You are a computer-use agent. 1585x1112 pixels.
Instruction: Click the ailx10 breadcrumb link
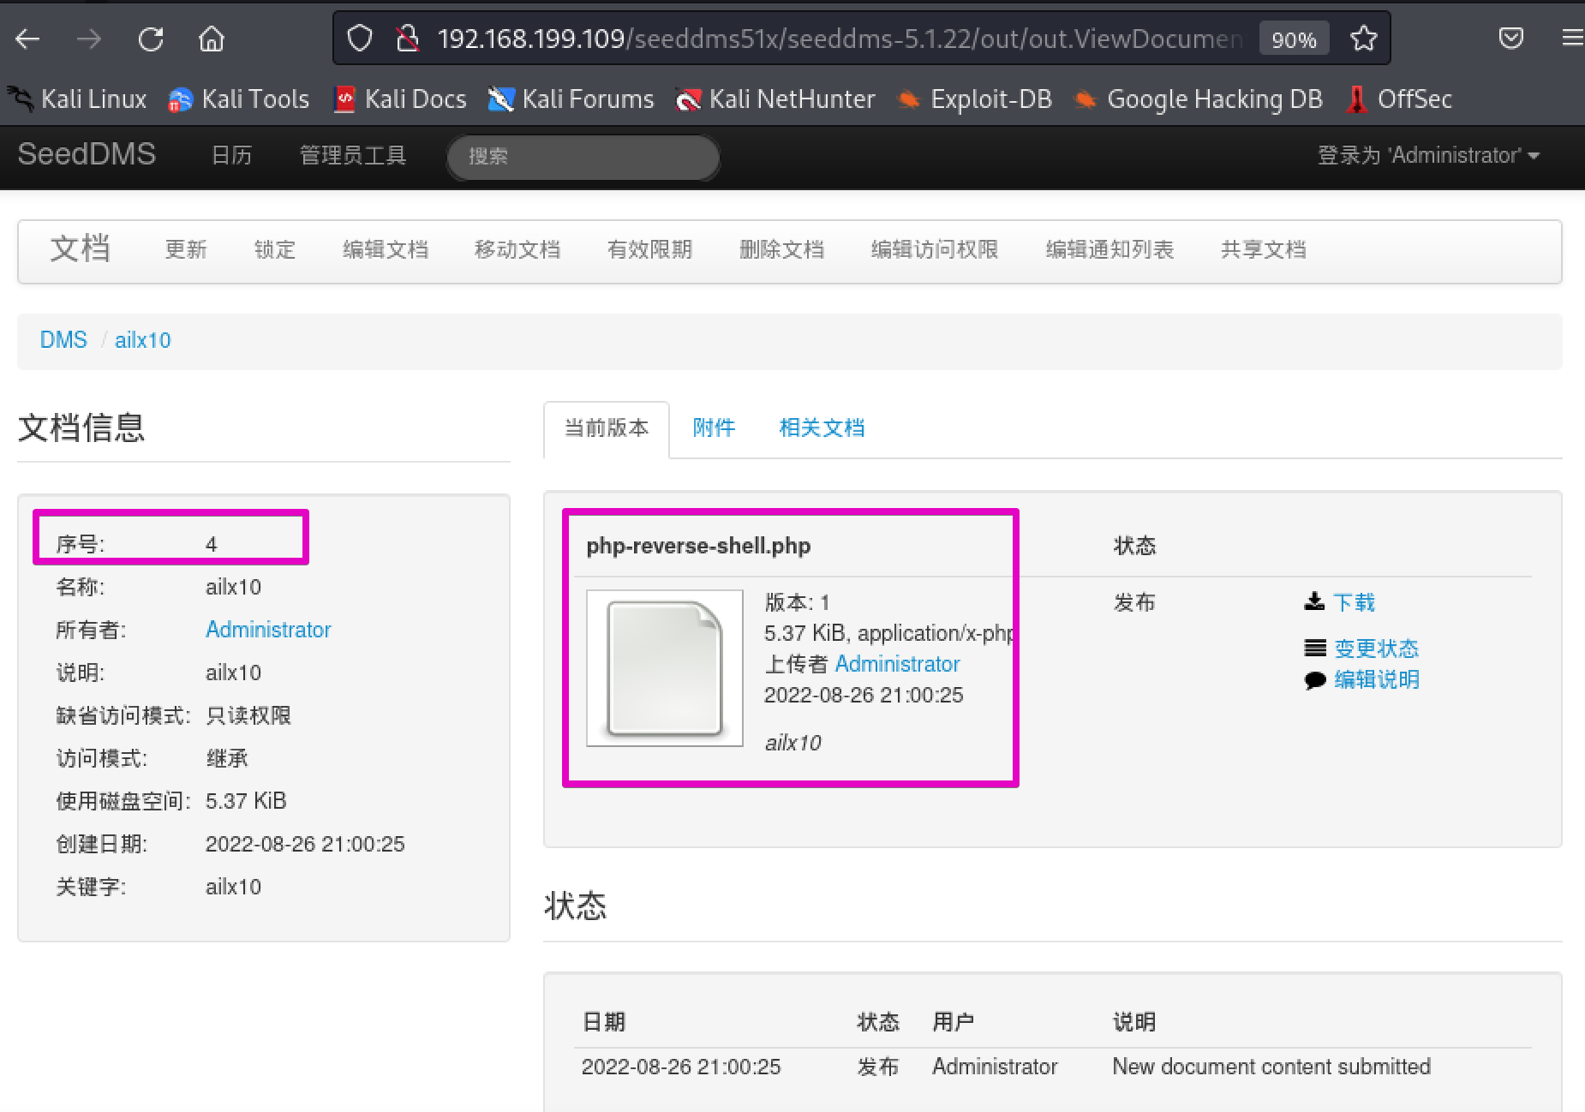(x=143, y=340)
